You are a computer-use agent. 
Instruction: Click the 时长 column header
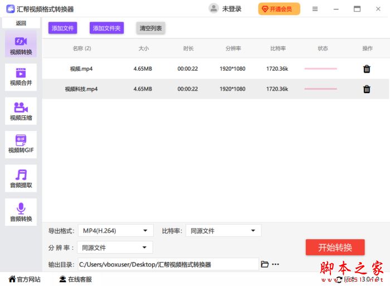coord(188,49)
